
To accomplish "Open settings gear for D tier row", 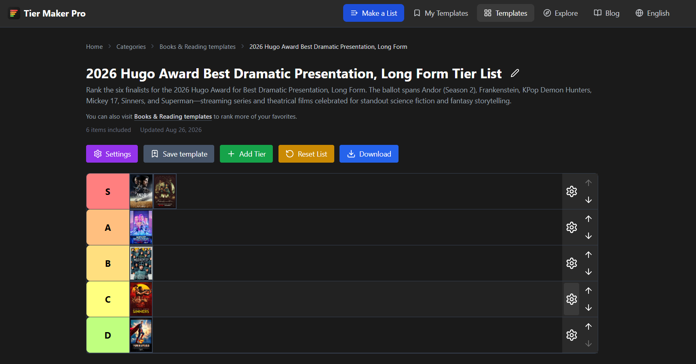I will point(572,335).
